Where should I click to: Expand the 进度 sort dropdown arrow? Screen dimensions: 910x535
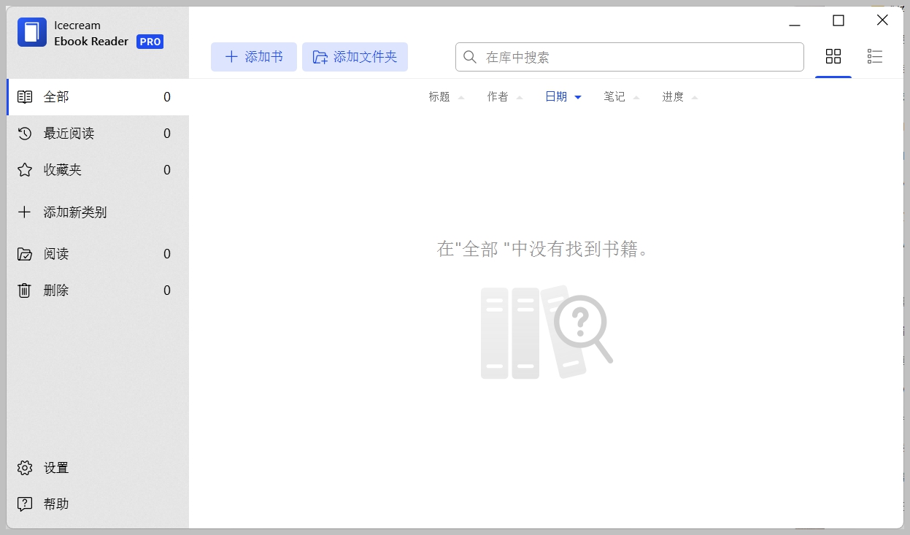(694, 96)
